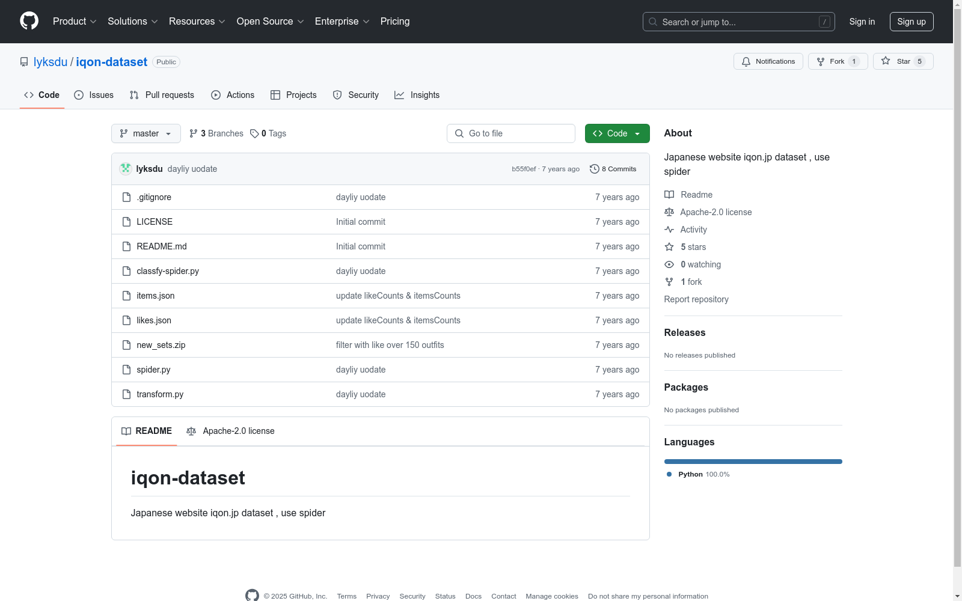This screenshot has width=962, height=601.
Task: Click the Manage cookies footer link
Action: tap(552, 596)
